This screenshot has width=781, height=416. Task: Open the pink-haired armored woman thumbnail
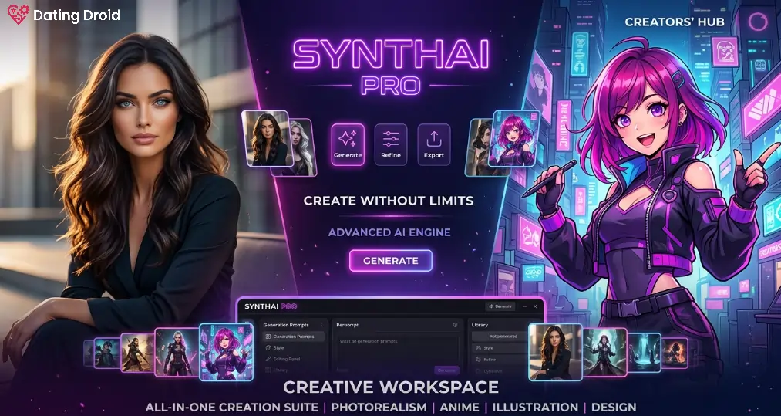pyautogui.click(x=177, y=352)
